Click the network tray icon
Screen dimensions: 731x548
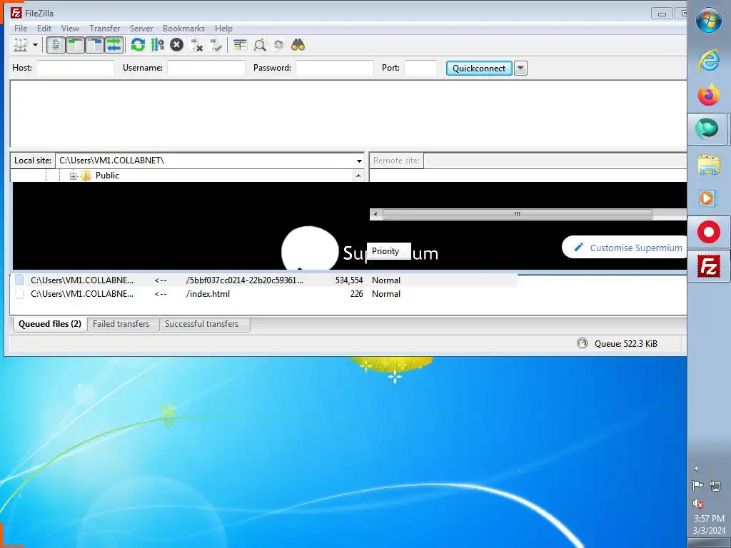coord(715,486)
